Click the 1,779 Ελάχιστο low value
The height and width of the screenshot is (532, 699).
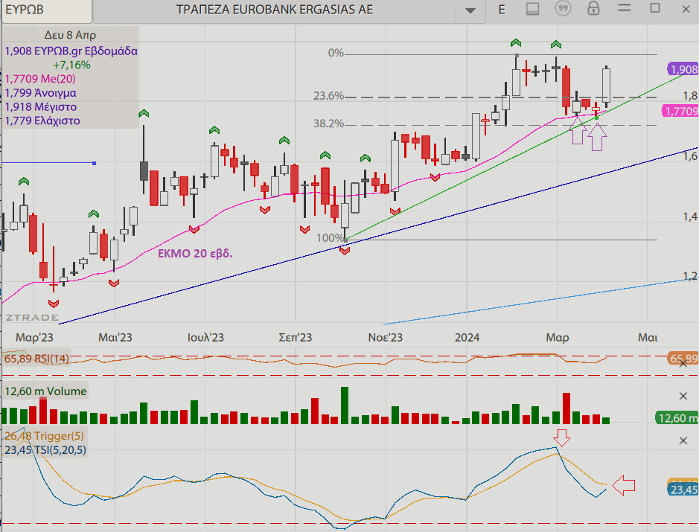(42, 121)
